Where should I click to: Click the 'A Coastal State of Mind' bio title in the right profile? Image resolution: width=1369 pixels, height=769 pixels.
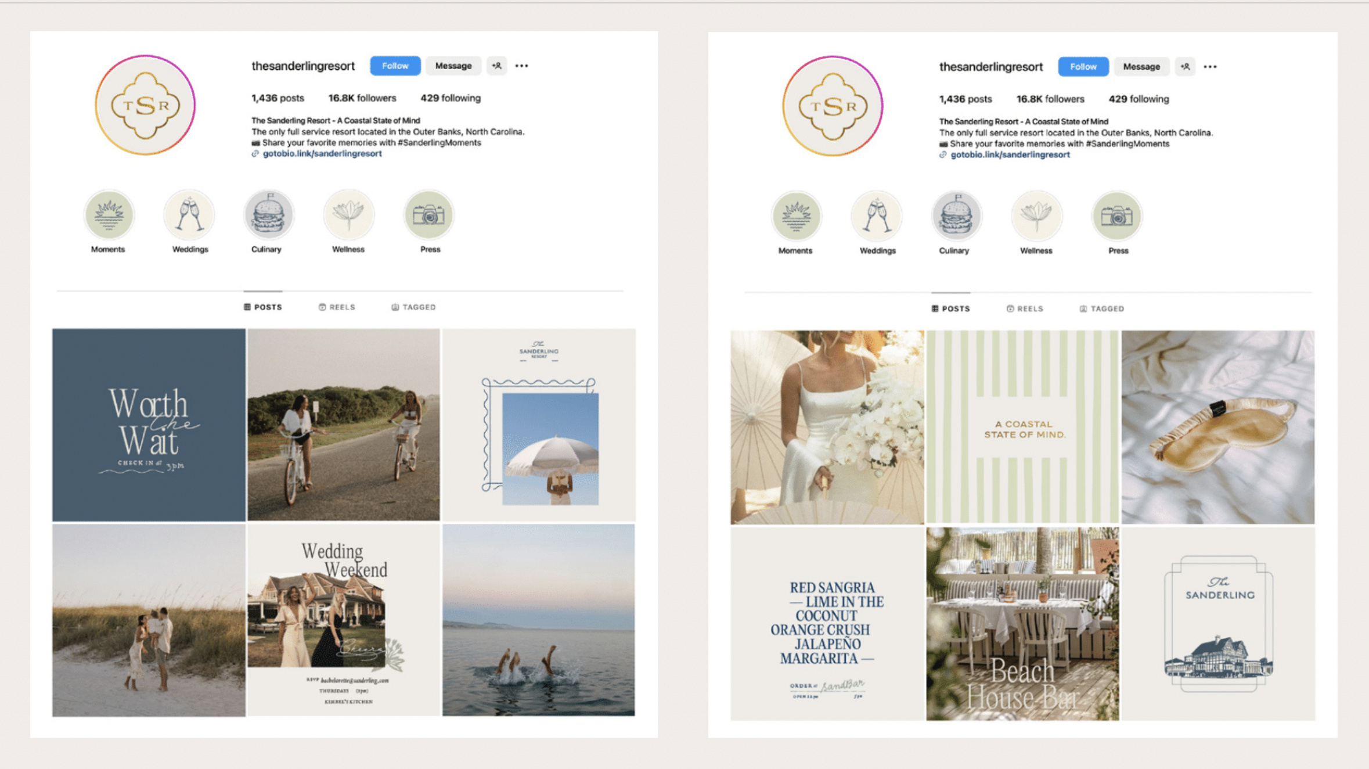[1024, 122]
